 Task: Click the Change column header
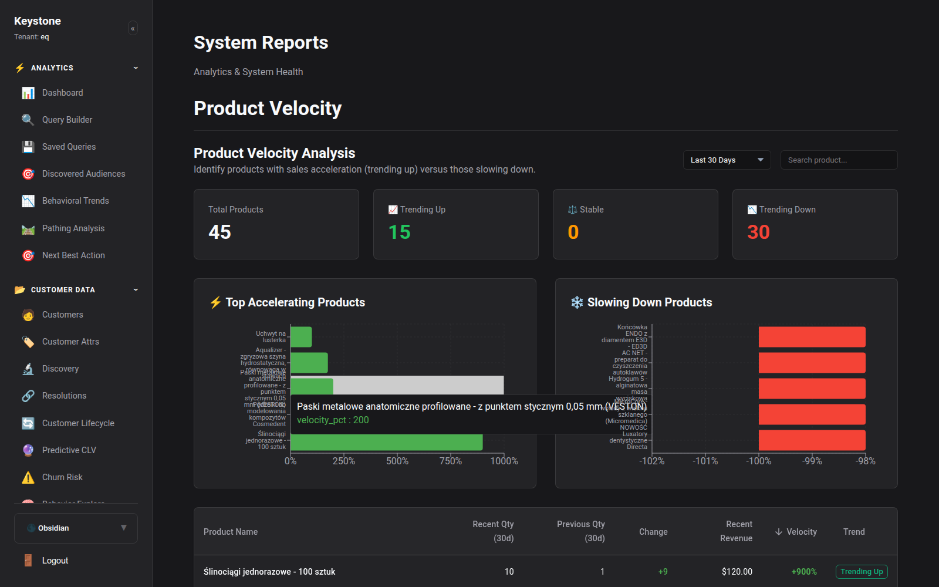click(x=653, y=532)
